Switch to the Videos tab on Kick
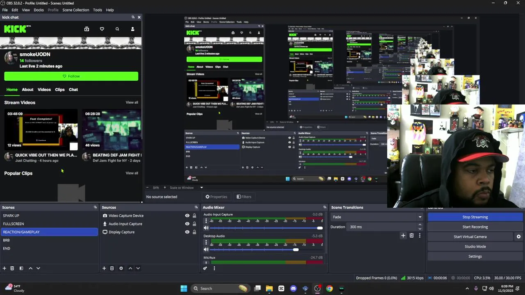The image size is (525, 295). click(44, 90)
